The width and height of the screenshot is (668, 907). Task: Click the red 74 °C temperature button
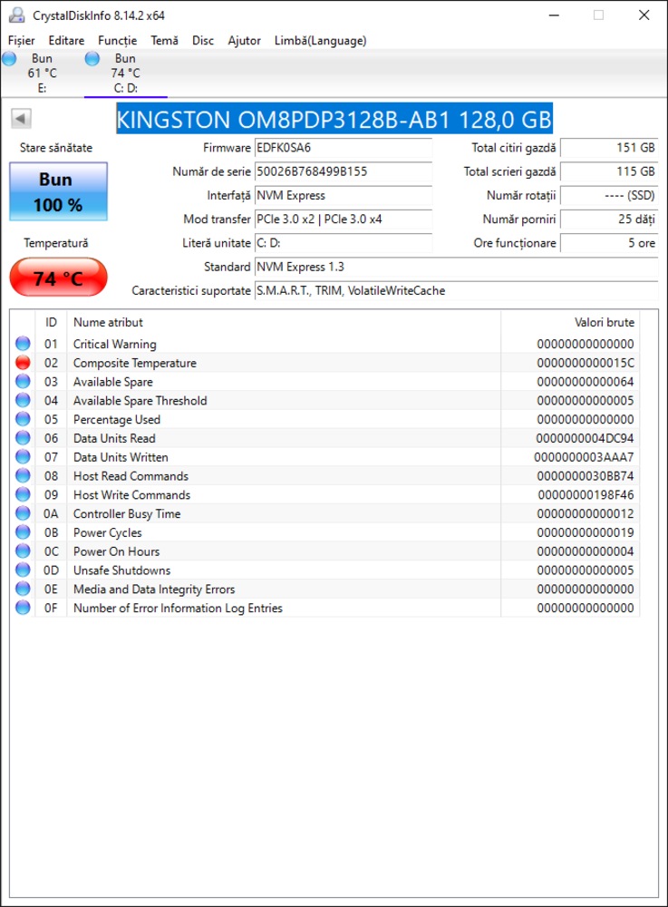click(58, 278)
